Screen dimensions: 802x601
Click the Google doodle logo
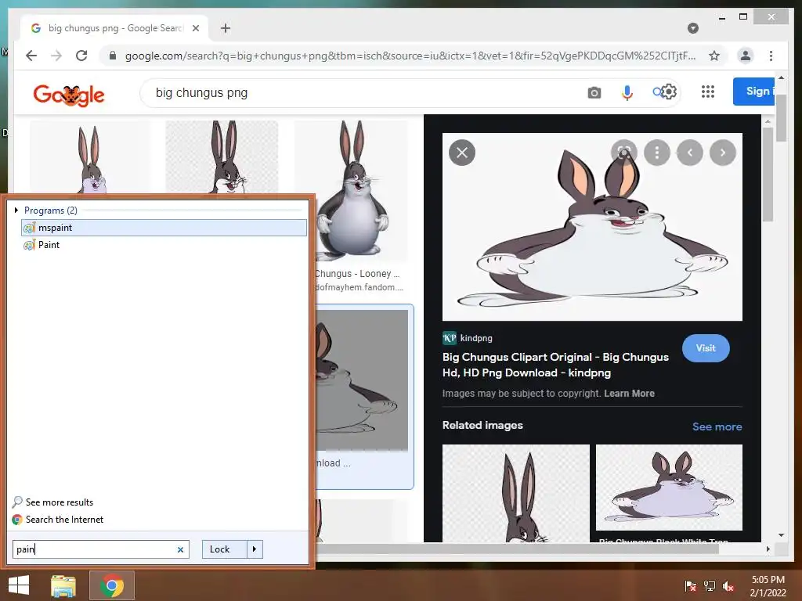click(x=69, y=95)
